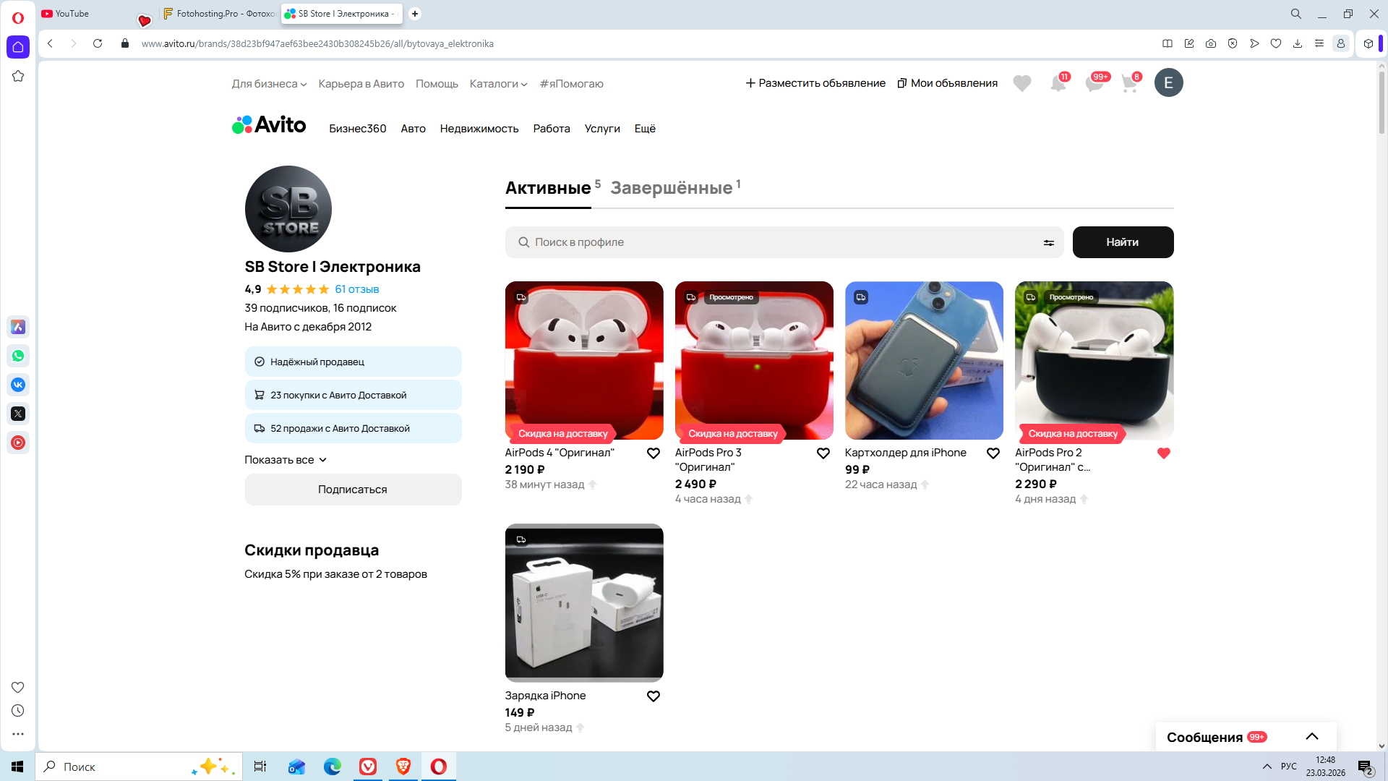
Task: Open the messages chat bubble icon
Action: [1094, 83]
